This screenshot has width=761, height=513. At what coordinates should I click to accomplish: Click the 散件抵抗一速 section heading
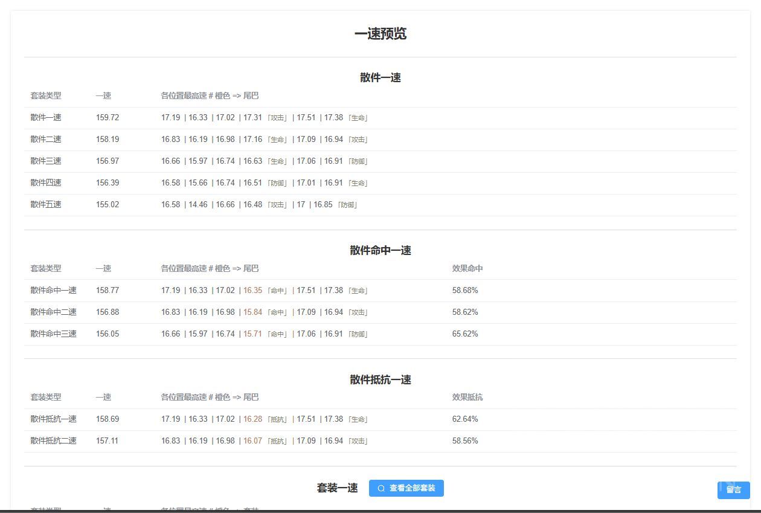(380, 380)
